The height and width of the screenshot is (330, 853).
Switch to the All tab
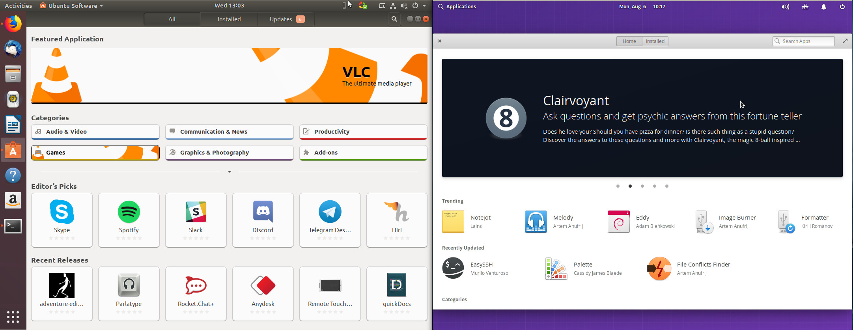(x=172, y=19)
